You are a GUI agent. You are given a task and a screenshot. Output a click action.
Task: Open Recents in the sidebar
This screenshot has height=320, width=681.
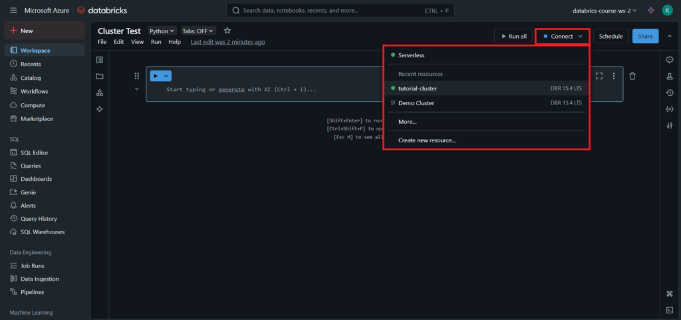click(x=45, y=64)
